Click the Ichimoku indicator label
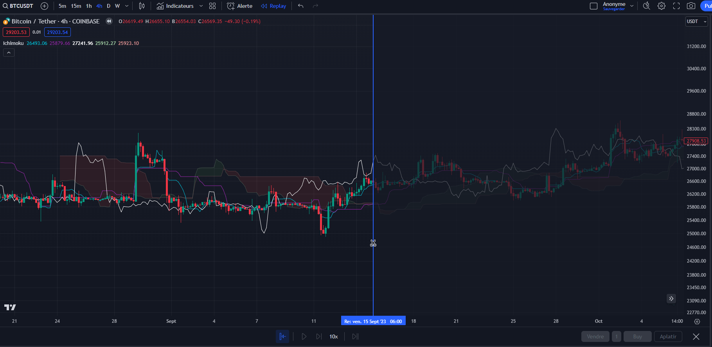Viewport: 712px width, 347px height. [x=13, y=43]
